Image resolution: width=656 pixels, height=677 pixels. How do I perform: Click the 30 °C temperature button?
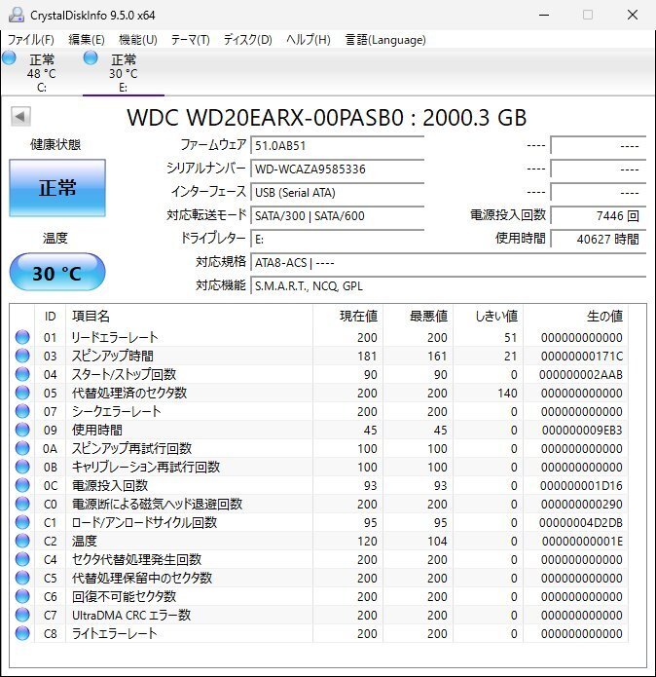click(x=57, y=273)
